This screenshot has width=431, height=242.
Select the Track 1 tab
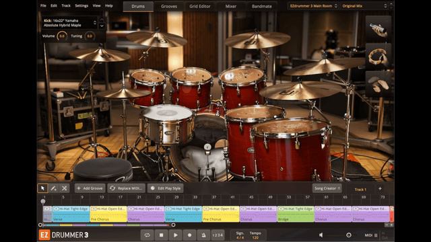coord(360,190)
